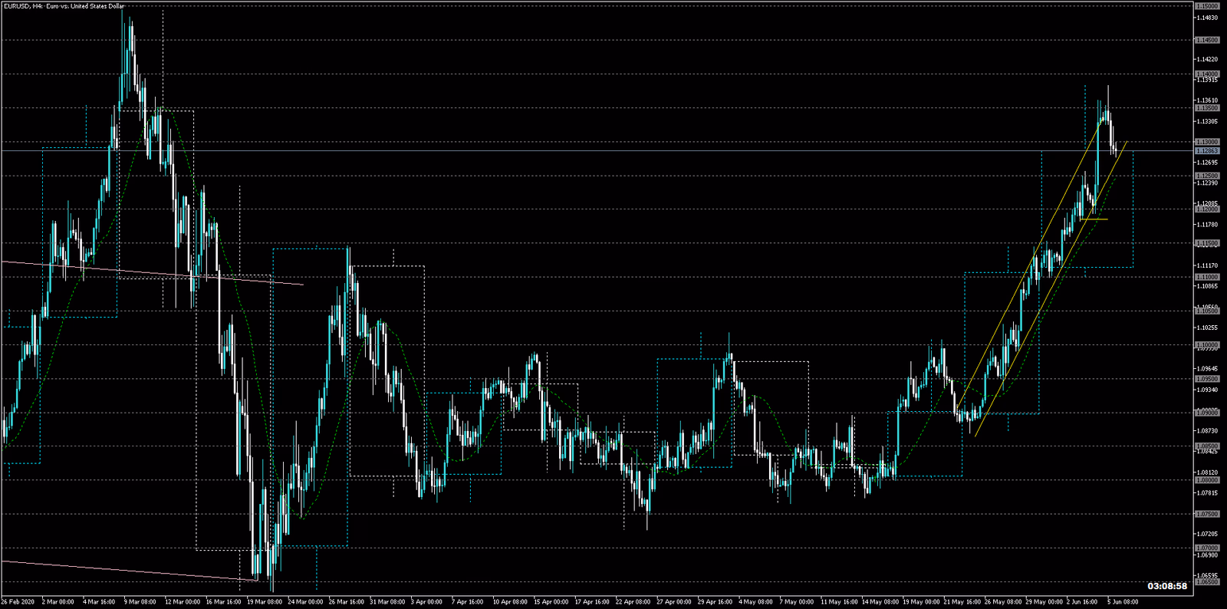This screenshot has width=1227, height=609.
Task: Click the 1.10000 price level label
Action: 1207,345
